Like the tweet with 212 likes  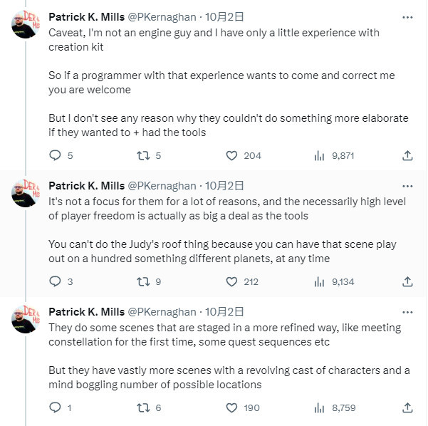point(231,281)
